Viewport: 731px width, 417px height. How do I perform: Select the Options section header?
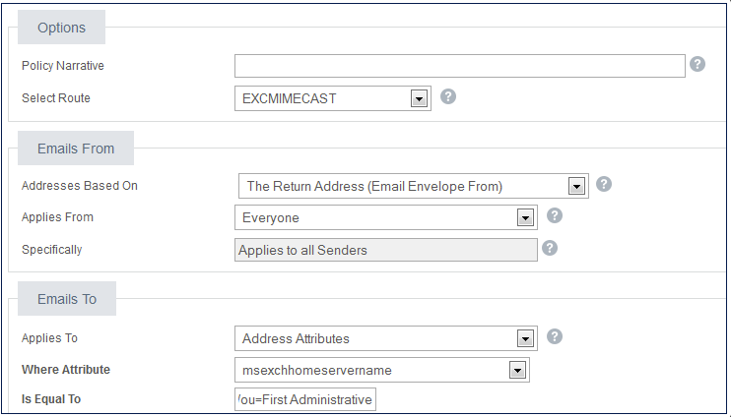point(61,28)
